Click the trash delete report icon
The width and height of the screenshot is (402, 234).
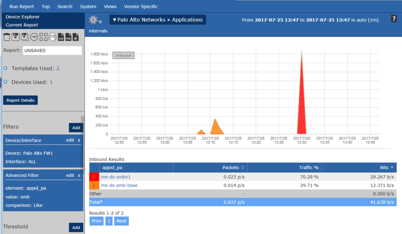(7, 37)
